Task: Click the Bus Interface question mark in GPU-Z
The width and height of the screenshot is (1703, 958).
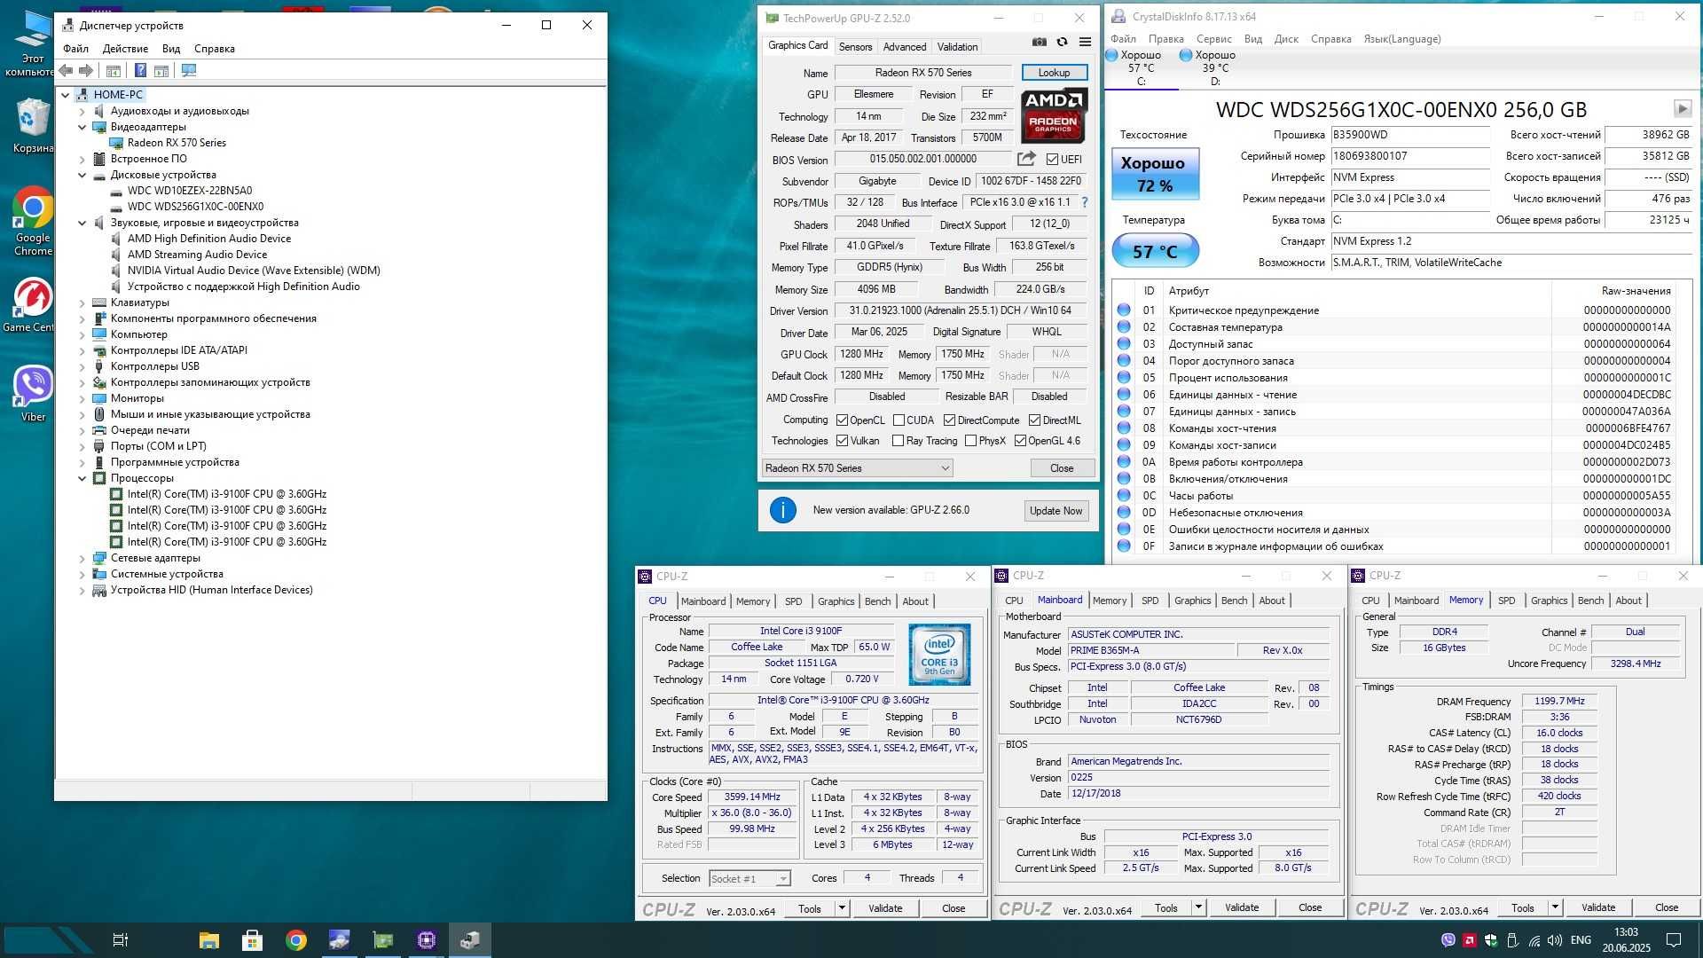Action: point(1084,202)
